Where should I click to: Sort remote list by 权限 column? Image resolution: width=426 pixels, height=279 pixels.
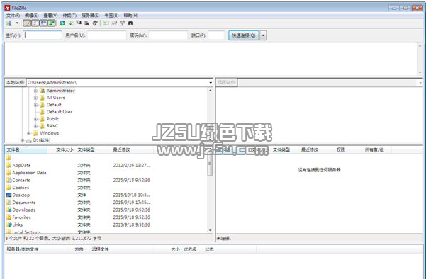[x=341, y=150]
